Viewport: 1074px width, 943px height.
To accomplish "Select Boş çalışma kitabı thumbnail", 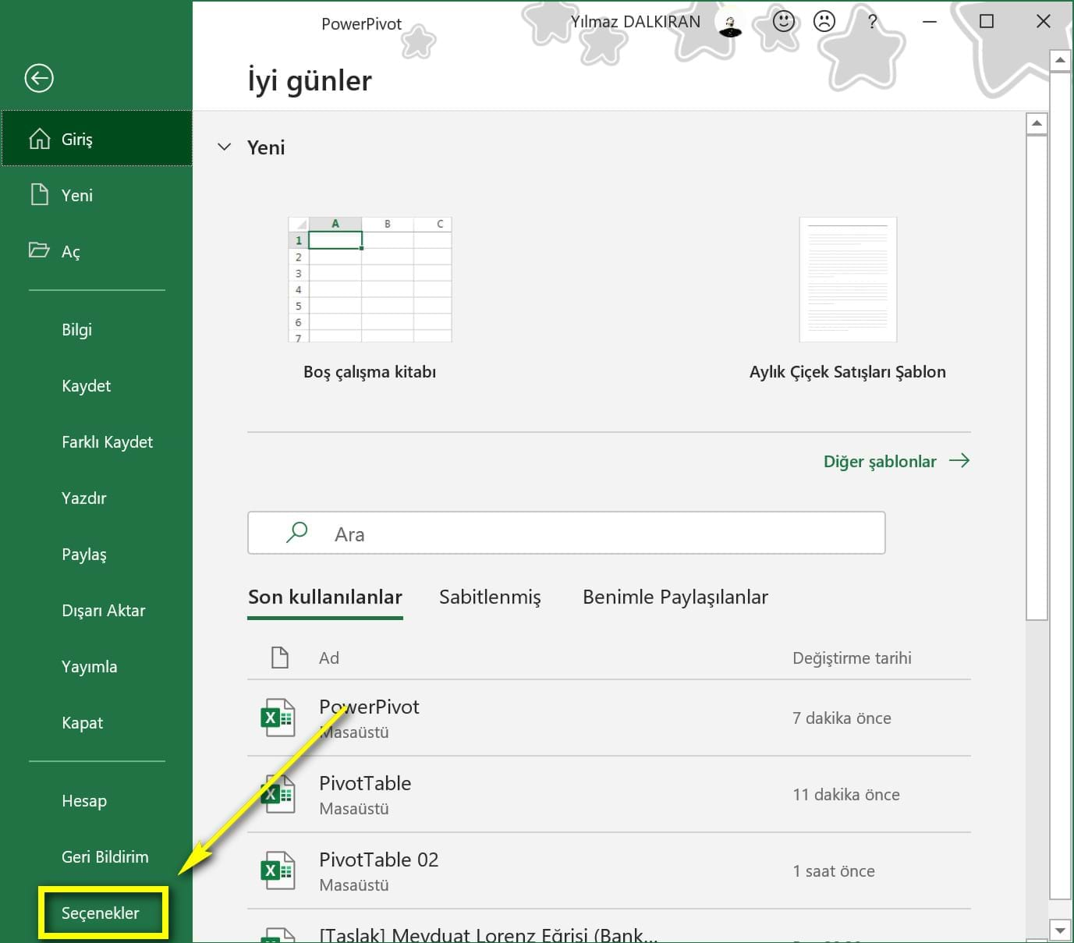I will coord(370,279).
